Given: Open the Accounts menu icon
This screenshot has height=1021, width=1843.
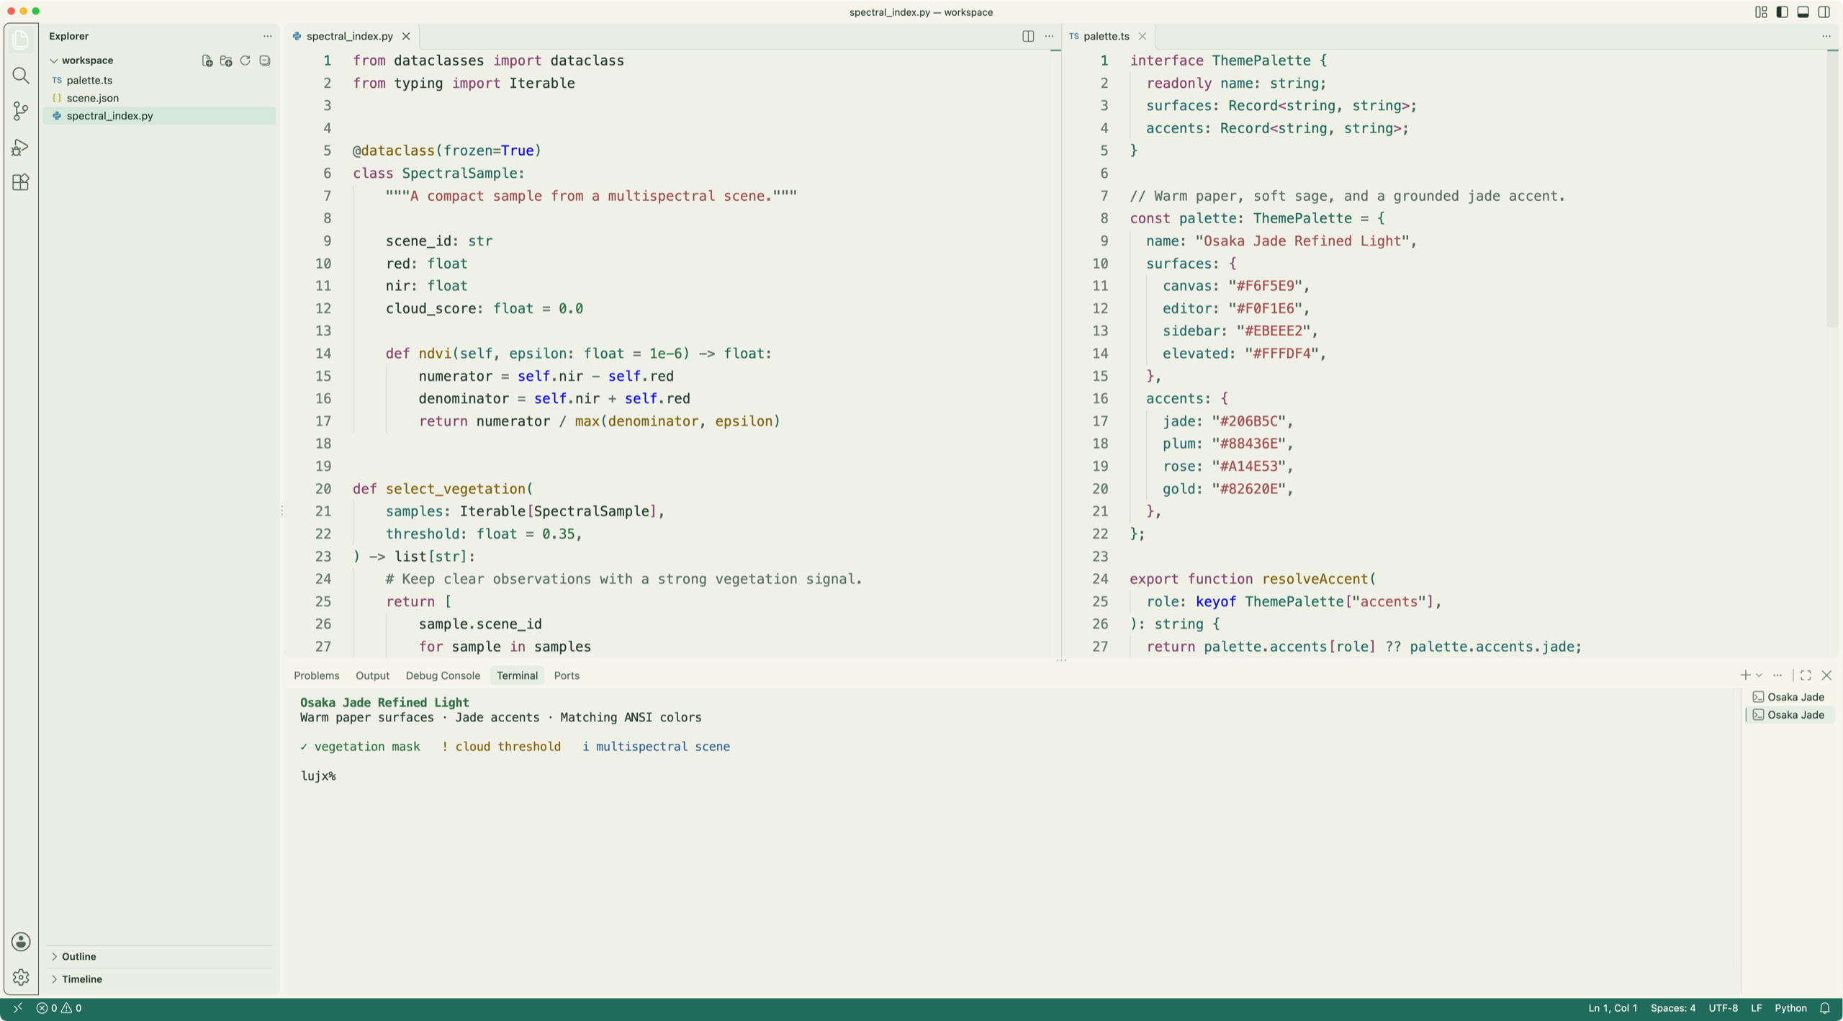Looking at the screenshot, I should click(21, 941).
